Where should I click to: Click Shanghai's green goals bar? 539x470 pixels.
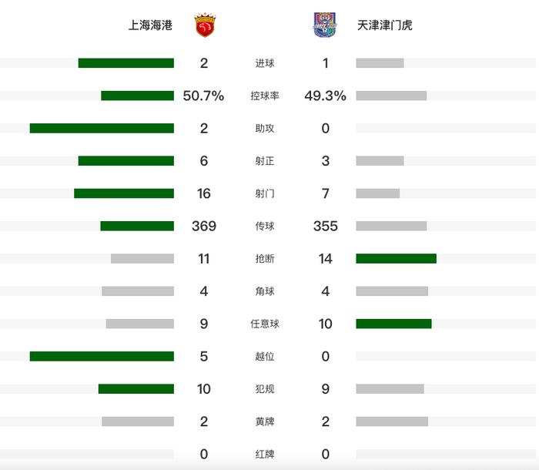(126, 63)
